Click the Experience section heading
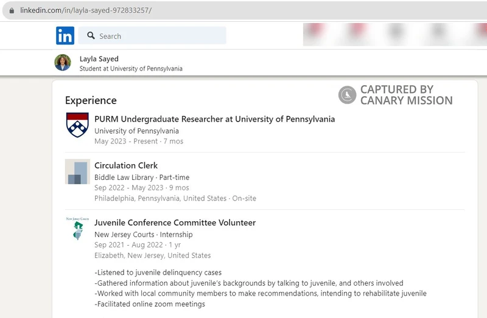Image resolution: width=487 pixels, height=318 pixels. 91,100
